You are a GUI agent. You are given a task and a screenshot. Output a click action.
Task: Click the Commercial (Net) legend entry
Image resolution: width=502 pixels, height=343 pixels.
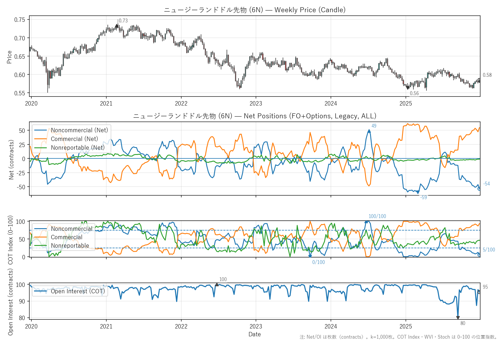click(74, 139)
